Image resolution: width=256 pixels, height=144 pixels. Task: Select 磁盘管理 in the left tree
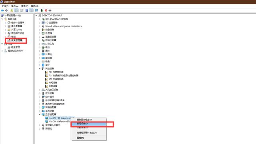tap(15, 47)
